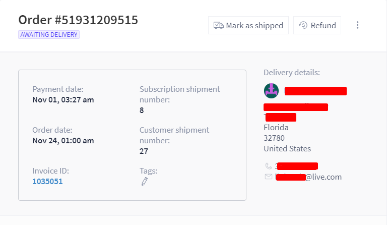Click the envelope email icon
The height and width of the screenshot is (225, 387).
[x=268, y=177]
